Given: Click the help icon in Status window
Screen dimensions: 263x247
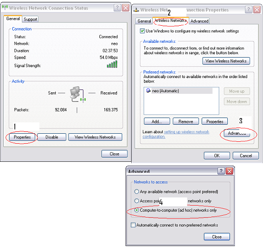Looking at the screenshot, I should (x=117, y=8).
